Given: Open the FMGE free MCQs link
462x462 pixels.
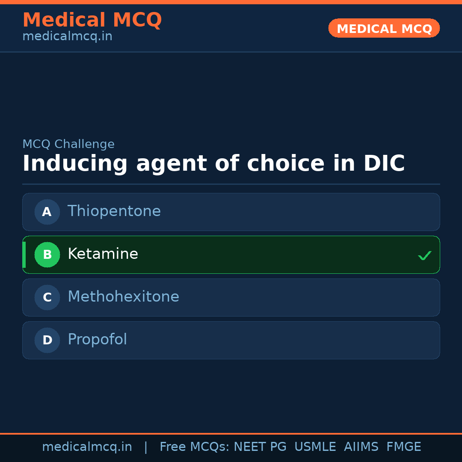Looking at the screenshot, I should click(403, 447).
